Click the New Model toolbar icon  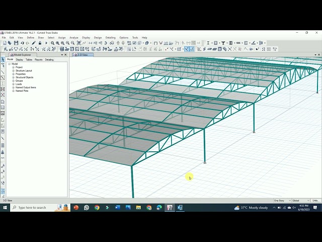coord(5,43)
